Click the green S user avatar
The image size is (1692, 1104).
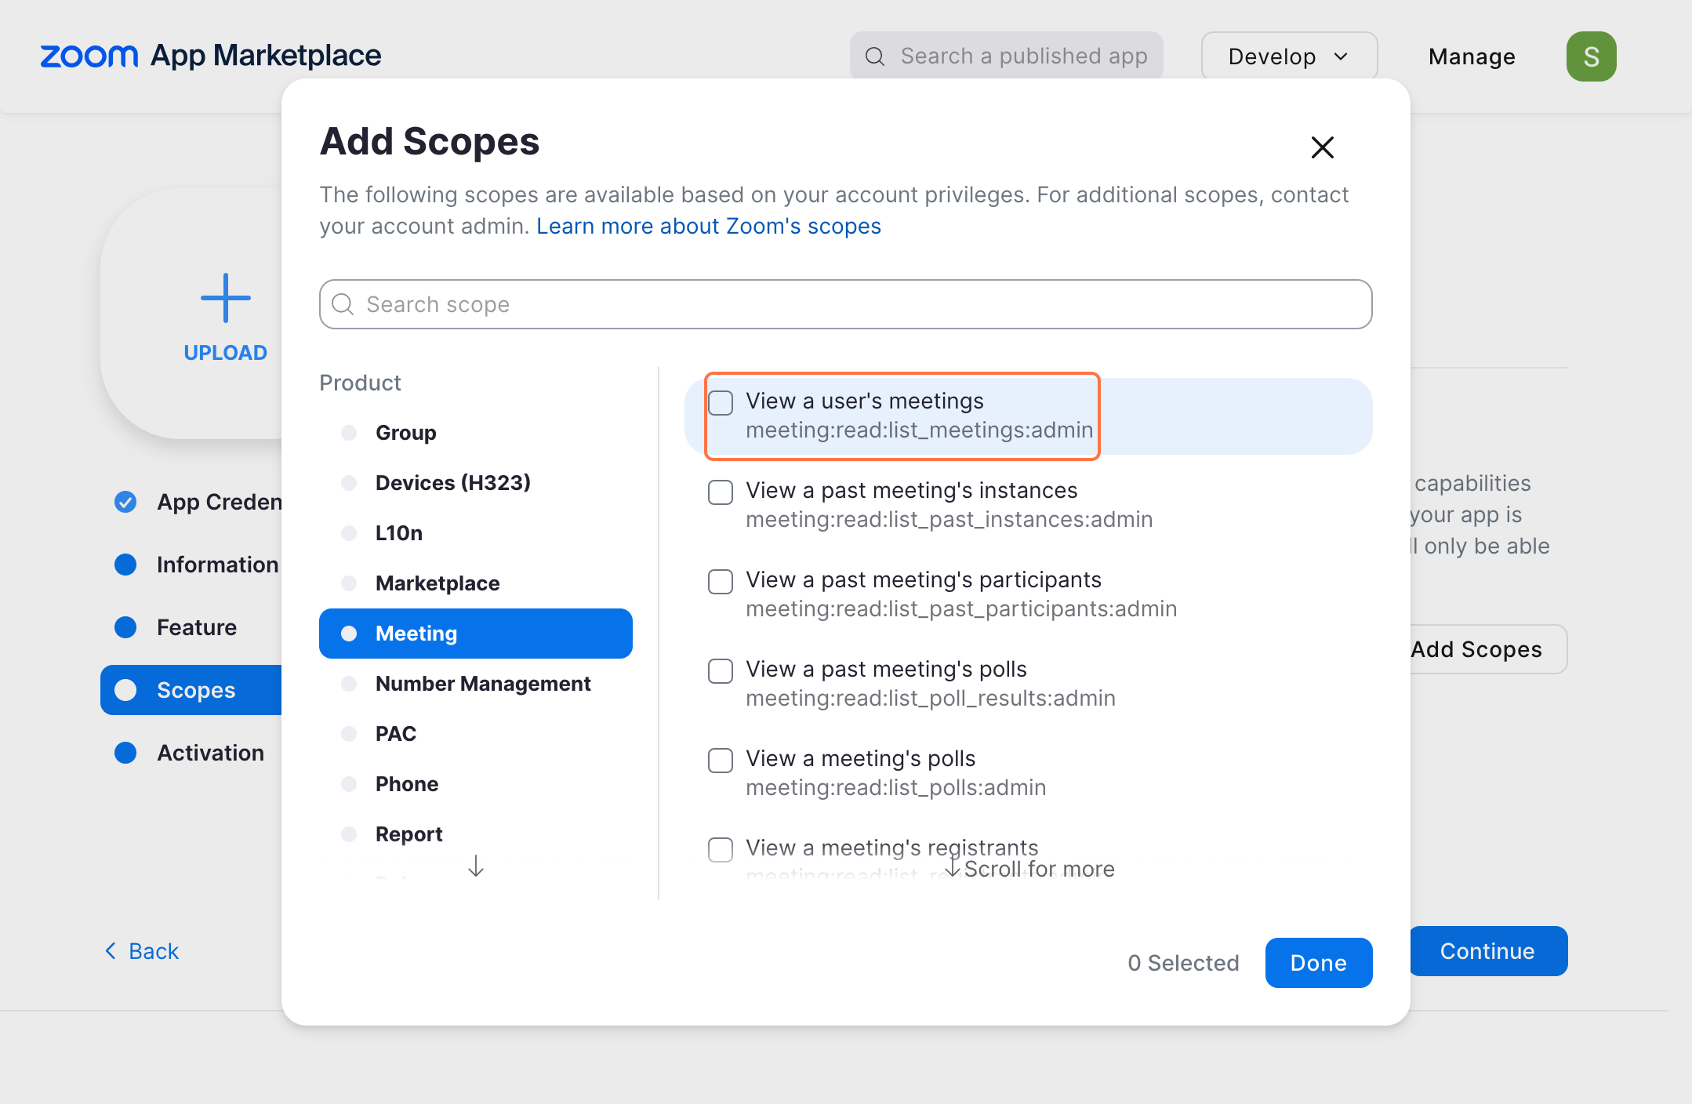tap(1591, 56)
